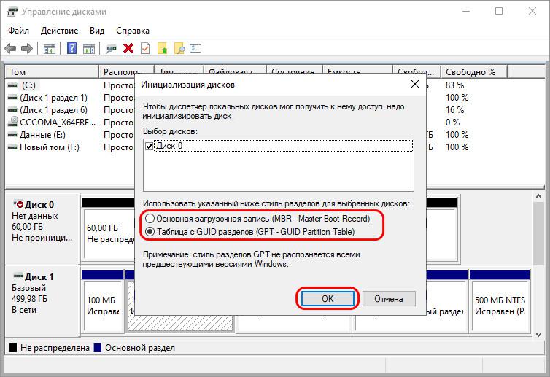Click the Диск 1 label in the disk map
Viewport: 550px width, 377px height.
[x=39, y=276]
